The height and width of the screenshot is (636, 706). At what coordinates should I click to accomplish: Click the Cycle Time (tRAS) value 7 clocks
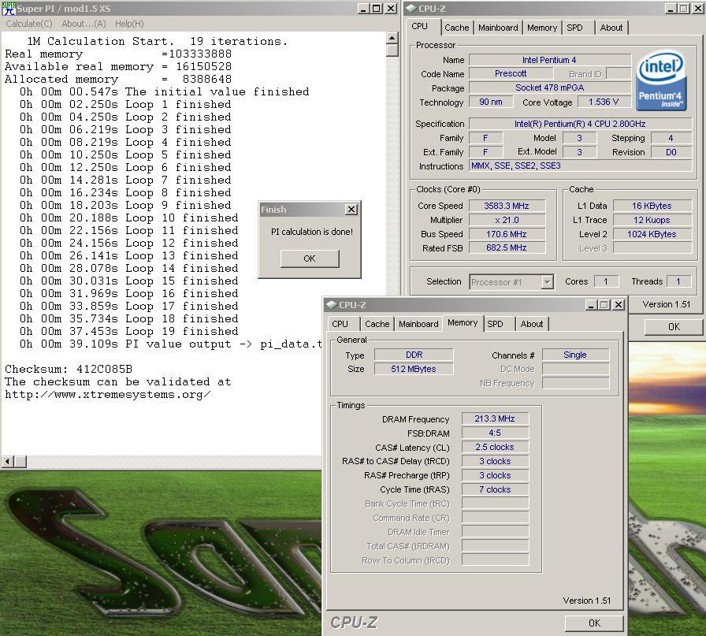point(495,489)
